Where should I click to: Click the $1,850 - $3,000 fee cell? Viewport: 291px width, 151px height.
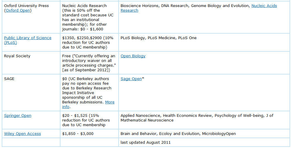coord(89,134)
